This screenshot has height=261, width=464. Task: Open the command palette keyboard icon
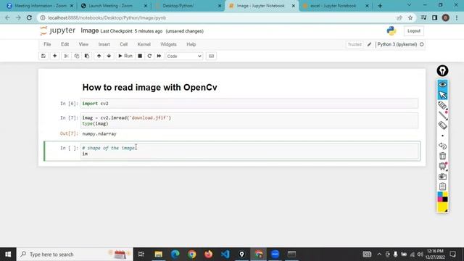tap(211, 56)
